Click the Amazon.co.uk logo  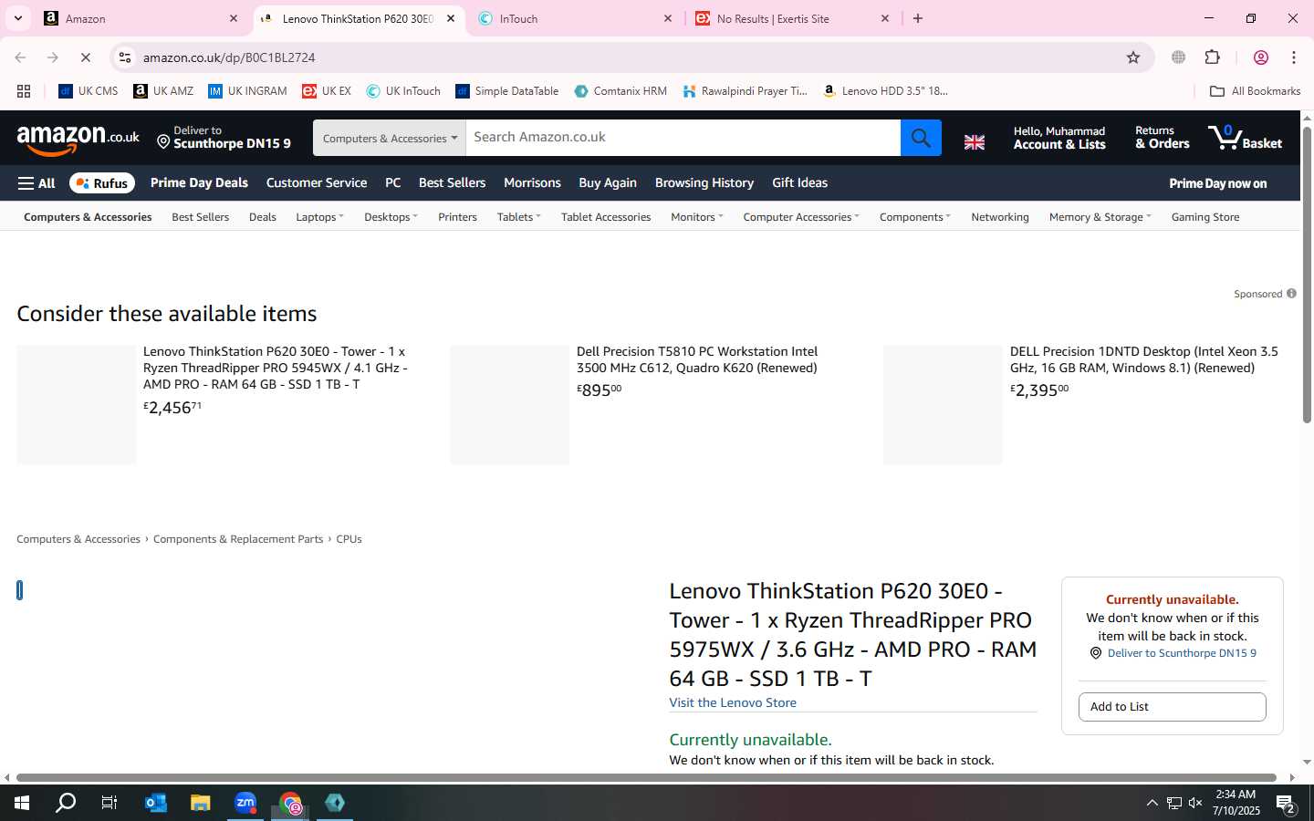[78, 139]
